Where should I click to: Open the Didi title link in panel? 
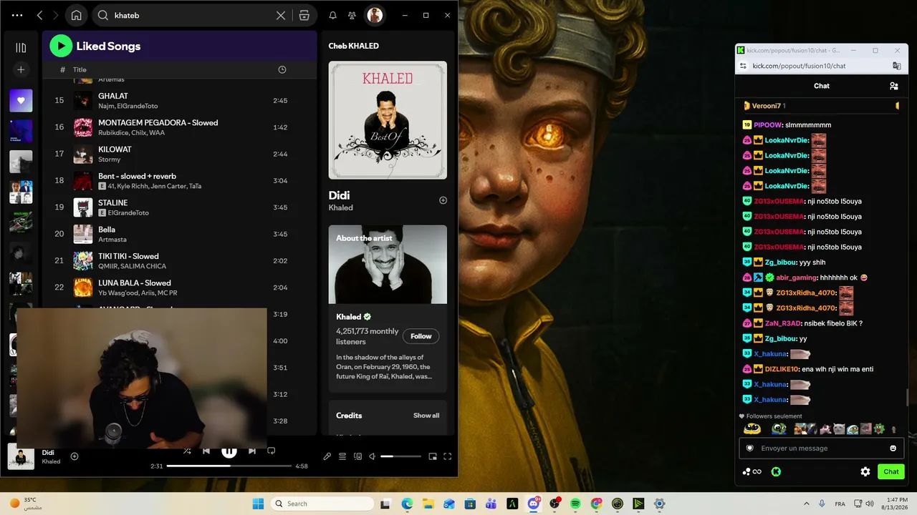pos(339,195)
